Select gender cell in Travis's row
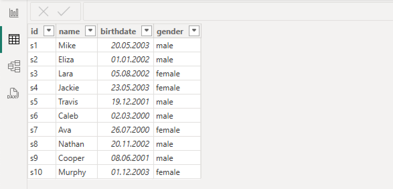 [x=177, y=102]
